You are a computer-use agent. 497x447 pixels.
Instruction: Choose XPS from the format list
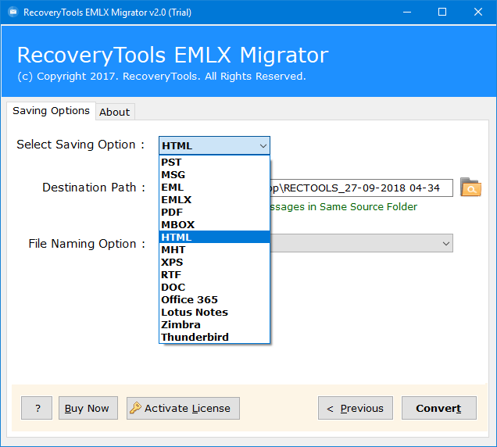[x=214, y=262]
